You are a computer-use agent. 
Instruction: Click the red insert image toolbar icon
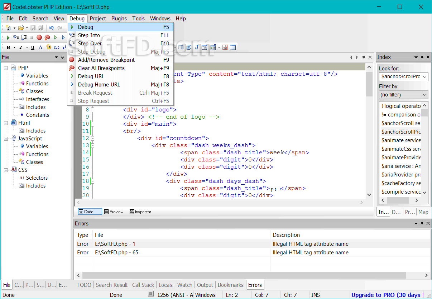coord(225,47)
